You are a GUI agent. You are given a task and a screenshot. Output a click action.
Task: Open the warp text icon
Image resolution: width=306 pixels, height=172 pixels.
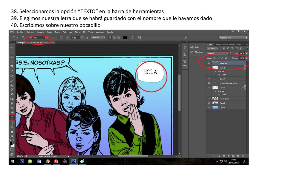[132, 38]
